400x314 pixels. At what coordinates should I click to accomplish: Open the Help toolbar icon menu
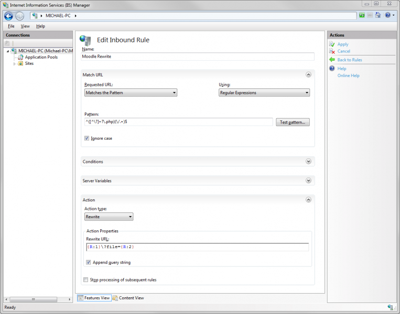coord(390,15)
